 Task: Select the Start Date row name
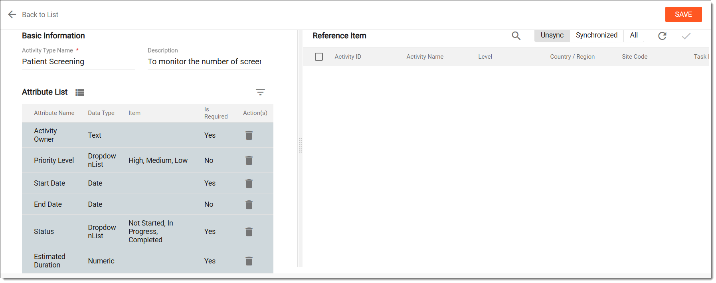[49, 183]
